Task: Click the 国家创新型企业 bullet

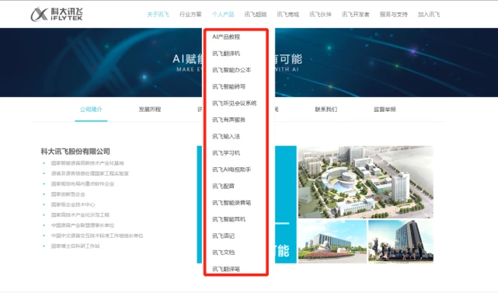Action: click(x=68, y=194)
